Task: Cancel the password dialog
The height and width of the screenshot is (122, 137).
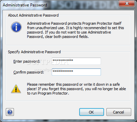Action: [119, 112]
